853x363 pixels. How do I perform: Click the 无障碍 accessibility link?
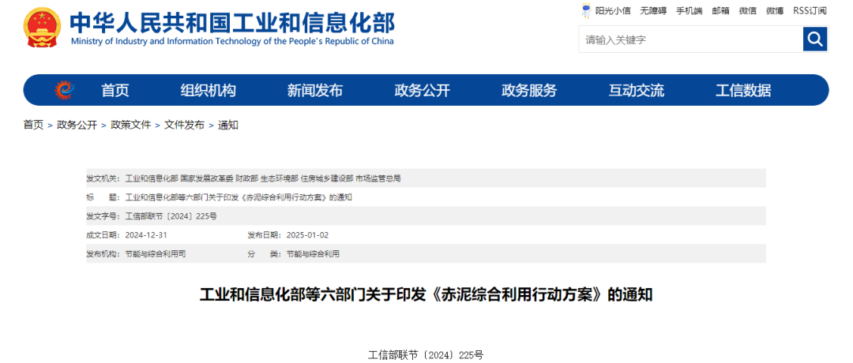point(653,10)
